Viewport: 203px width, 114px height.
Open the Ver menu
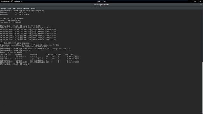click(14, 8)
